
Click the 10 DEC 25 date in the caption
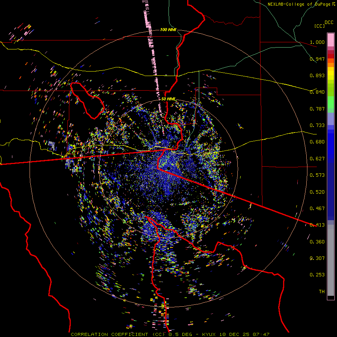coord(234,334)
